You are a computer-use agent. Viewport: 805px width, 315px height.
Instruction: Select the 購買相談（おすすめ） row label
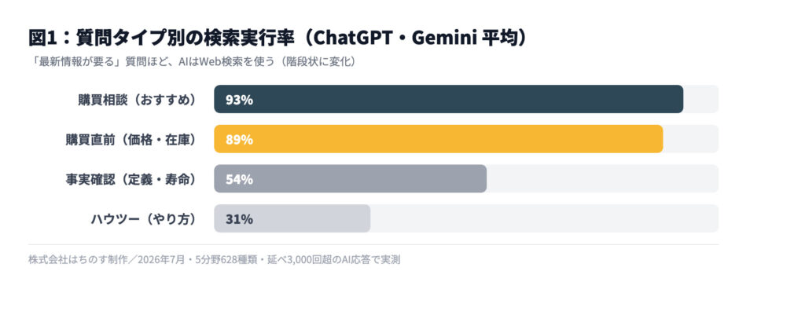coord(137,100)
